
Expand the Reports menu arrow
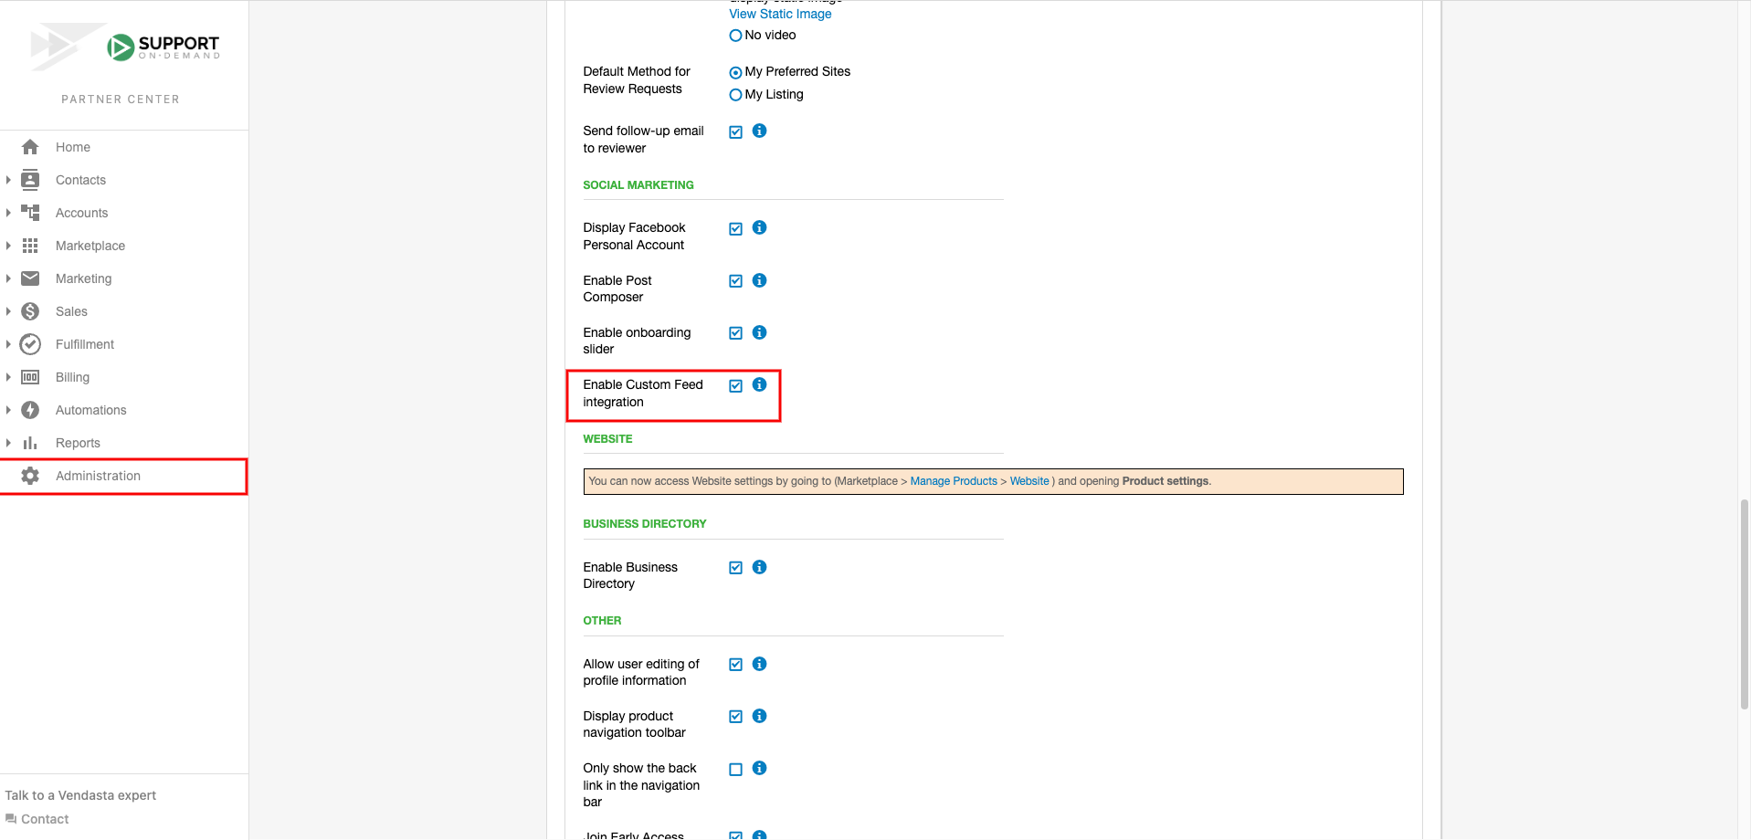(x=8, y=443)
